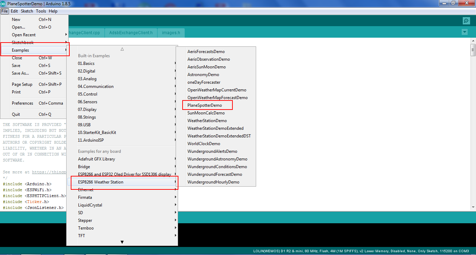Expand Firmata examples
The height and width of the screenshot is (255, 476).
[x=122, y=197]
